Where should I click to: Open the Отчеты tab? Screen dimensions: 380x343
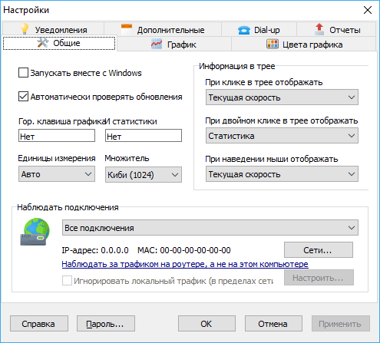coord(336,29)
